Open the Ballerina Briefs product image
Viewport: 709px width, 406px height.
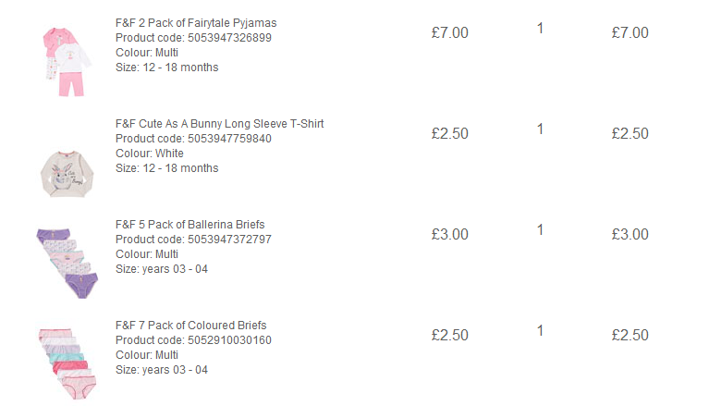click(x=67, y=263)
